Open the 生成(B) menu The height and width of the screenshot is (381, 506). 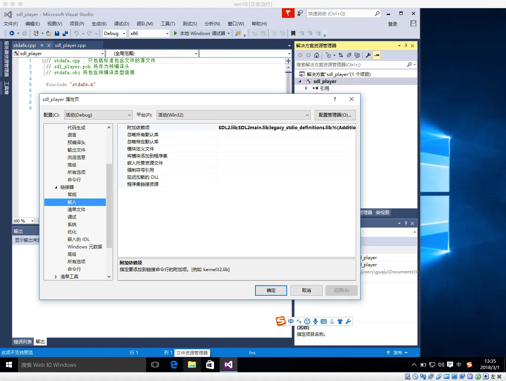tap(99, 23)
